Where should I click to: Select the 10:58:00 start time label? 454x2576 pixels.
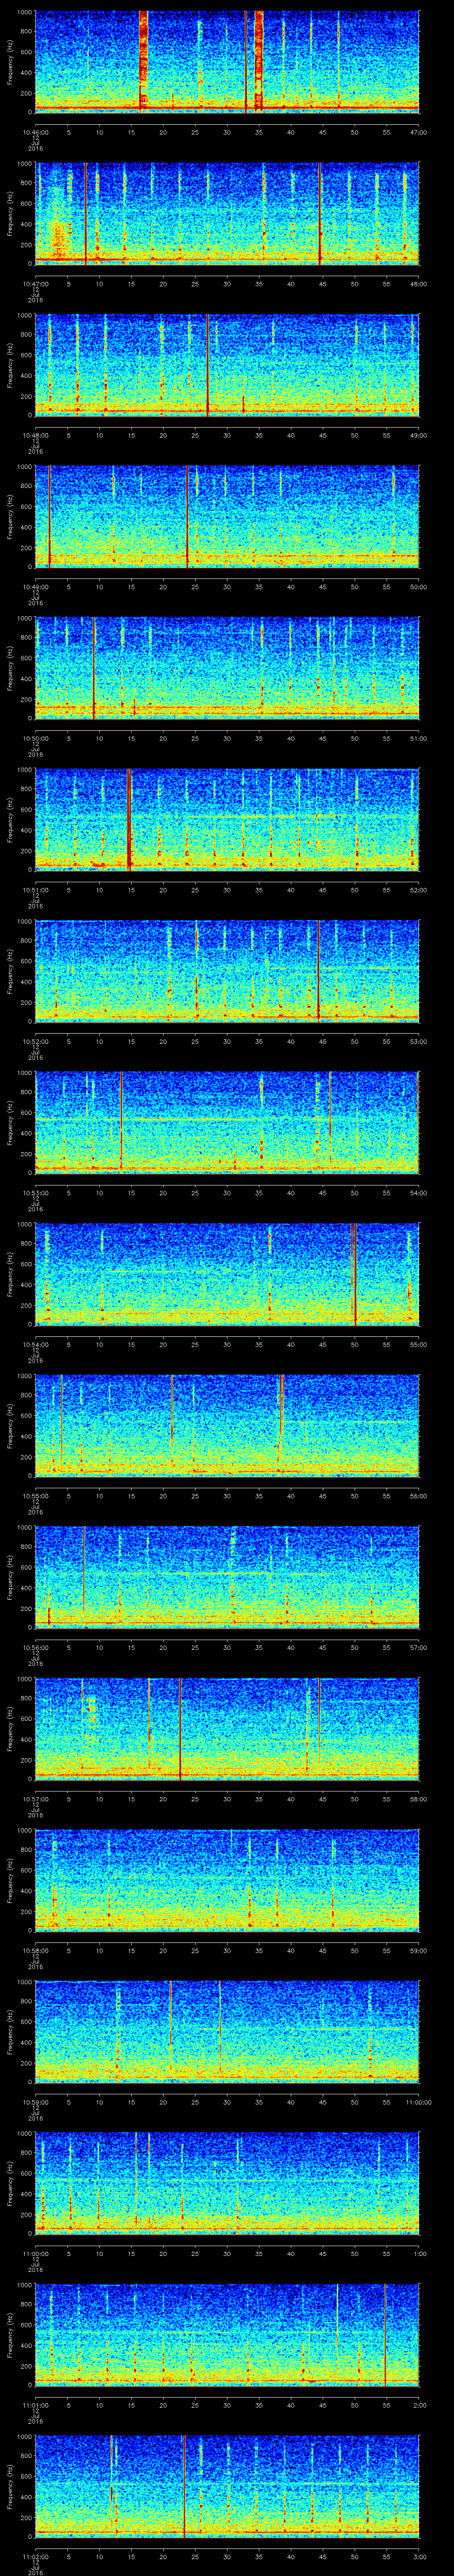[35, 1950]
